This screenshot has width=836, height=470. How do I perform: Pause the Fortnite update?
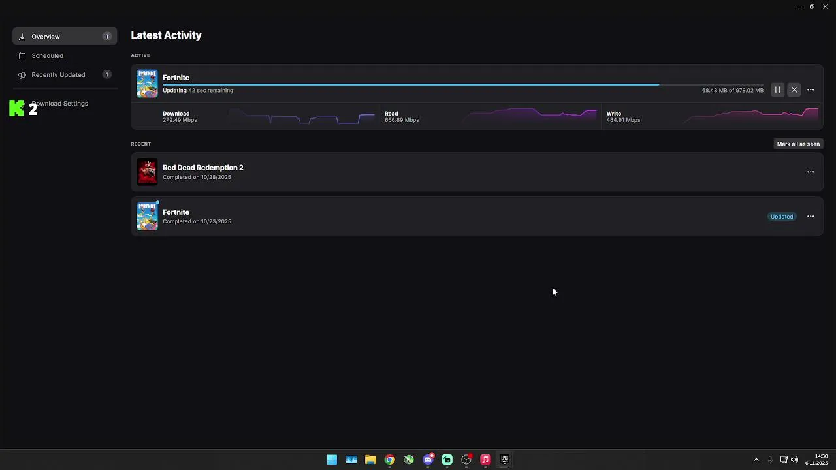[x=777, y=90]
